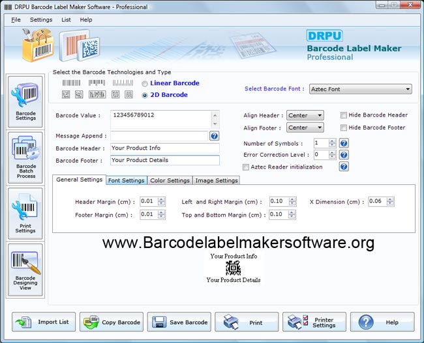Click the X Dimension value field
Screen dimensions: 424x343
tap(378, 201)
